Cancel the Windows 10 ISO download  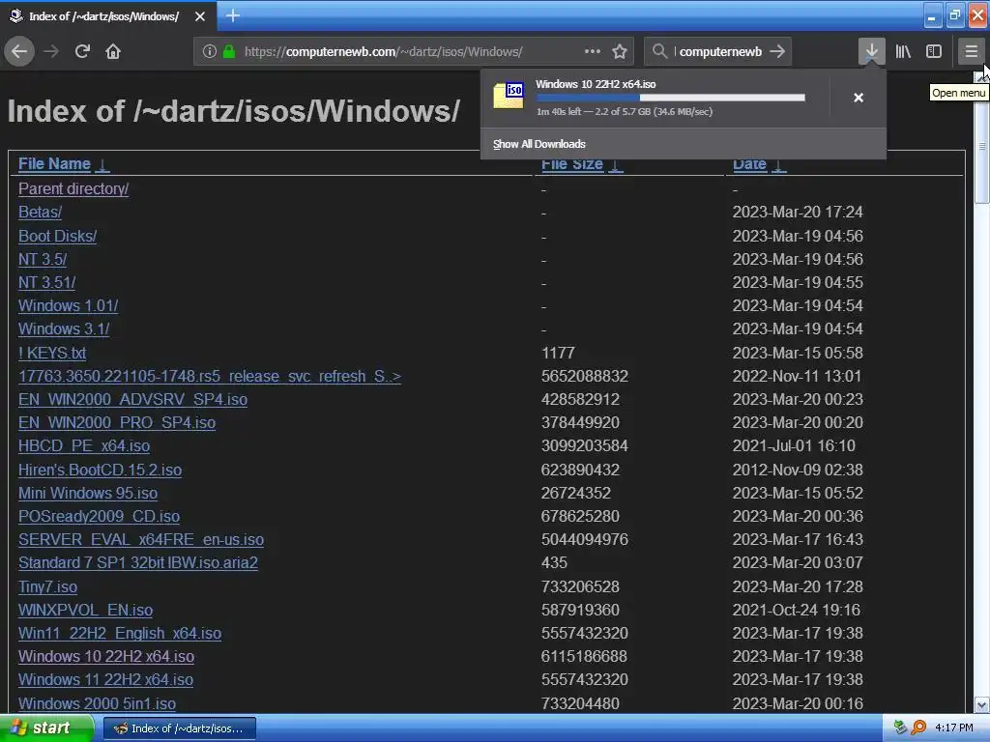click(x=859, y=98)
